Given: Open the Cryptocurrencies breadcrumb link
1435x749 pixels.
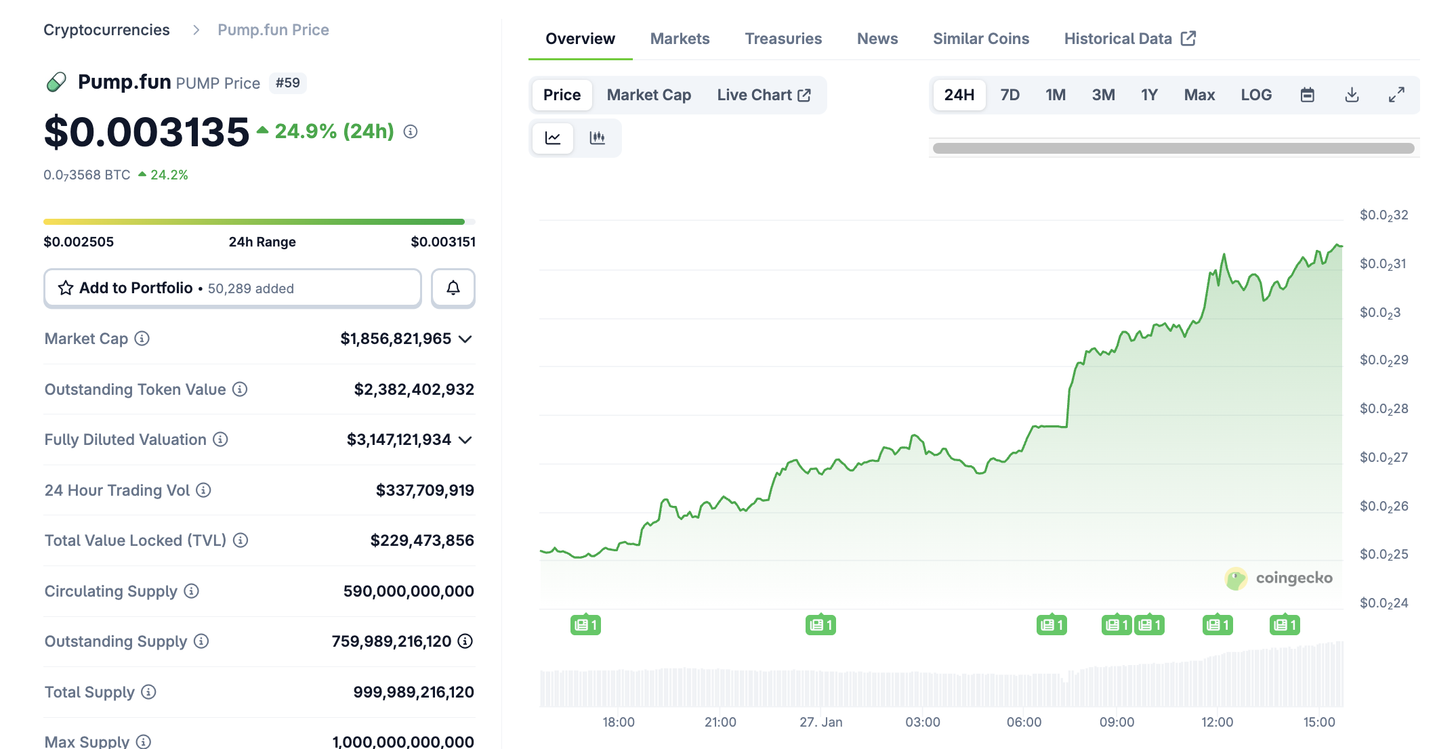Looking at the screenshot, I should pos(106,30).
